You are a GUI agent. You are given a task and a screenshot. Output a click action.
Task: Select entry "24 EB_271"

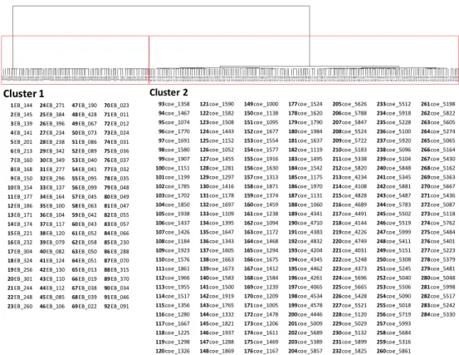pyautogui.click(x=52, y=106)
